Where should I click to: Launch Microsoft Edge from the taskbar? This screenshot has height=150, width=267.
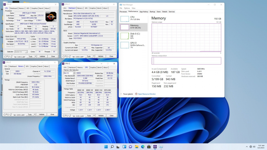pos(143,147)
